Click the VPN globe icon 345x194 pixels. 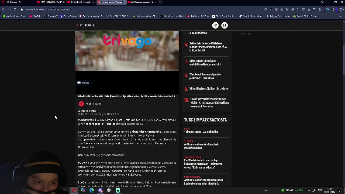pos(293,9)
